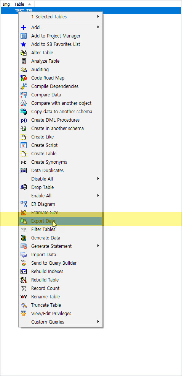Click the Code Road Map icon

tap(23, 78)
